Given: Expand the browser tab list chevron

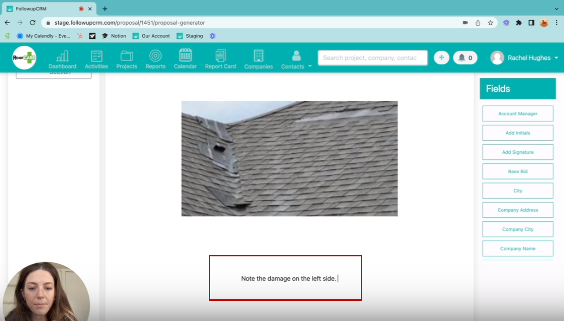Looking at the screenshot, I should point(556,9).
